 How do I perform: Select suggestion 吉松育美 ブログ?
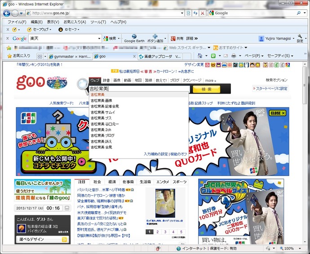click(x=139, y=136)
